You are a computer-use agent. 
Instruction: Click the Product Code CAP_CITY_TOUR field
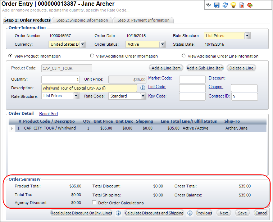pos(67,68)
